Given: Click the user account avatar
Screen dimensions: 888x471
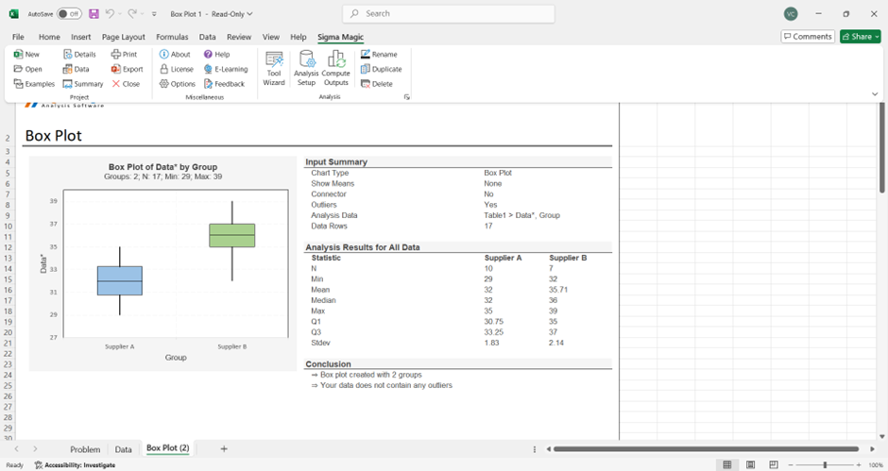Looking at the screenshot, I should tap(791, 13).
